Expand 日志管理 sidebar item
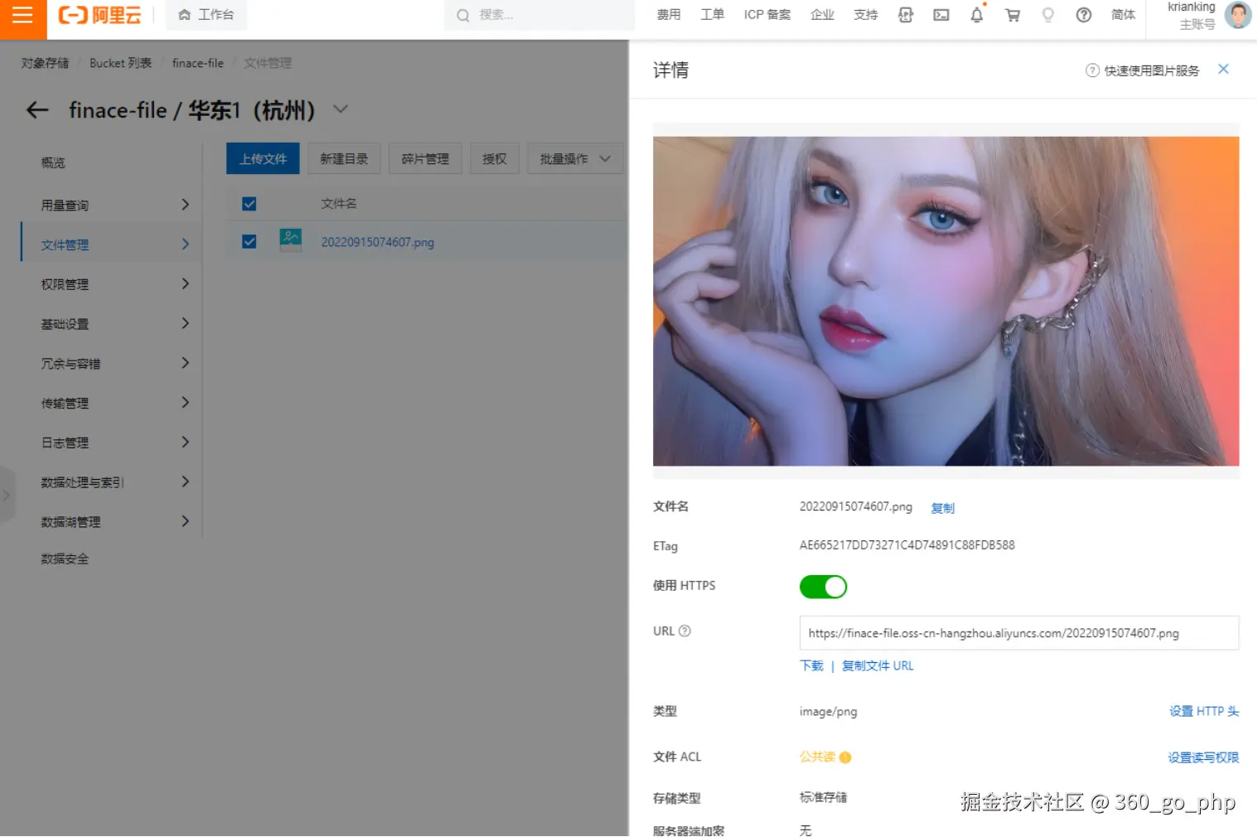 pyautogui.click(x=112, y=443)
